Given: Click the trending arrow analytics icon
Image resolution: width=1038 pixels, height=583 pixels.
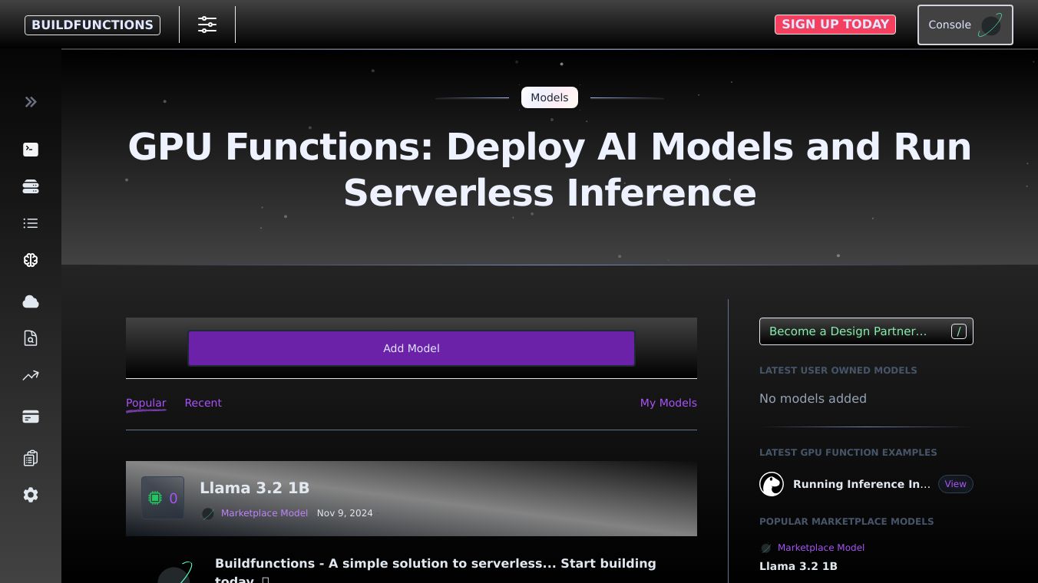Looking at the screenshot, I should tap(31, 375).
